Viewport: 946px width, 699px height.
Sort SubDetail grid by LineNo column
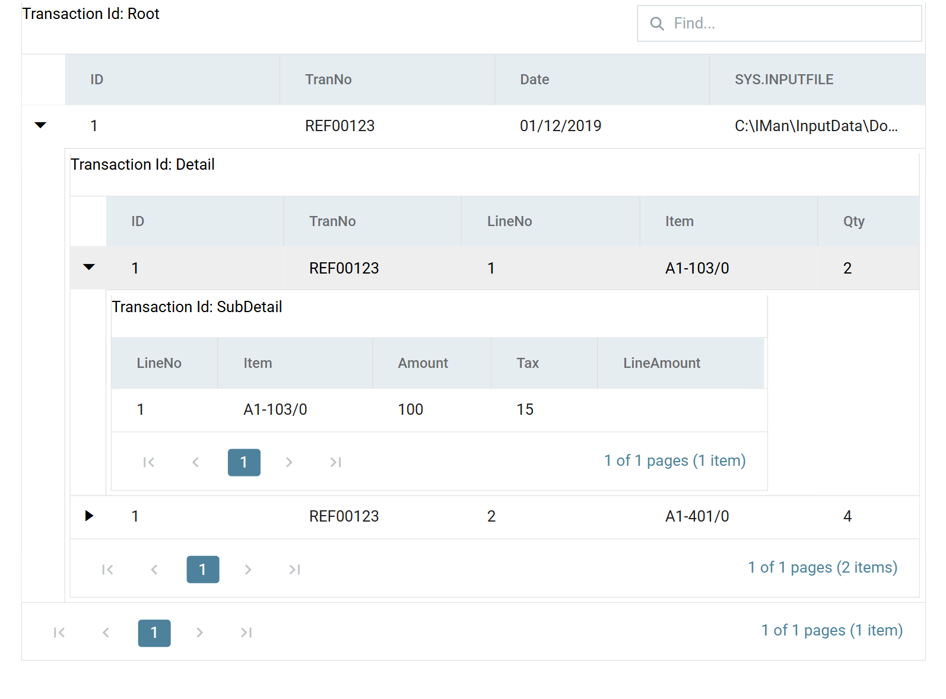point(164,363)
